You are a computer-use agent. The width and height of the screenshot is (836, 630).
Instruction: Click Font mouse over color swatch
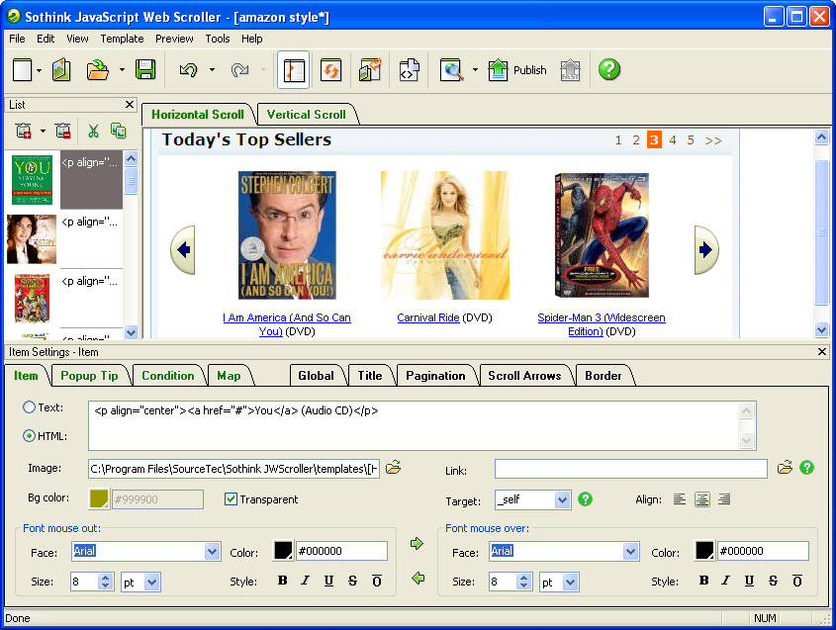point(703,551)
